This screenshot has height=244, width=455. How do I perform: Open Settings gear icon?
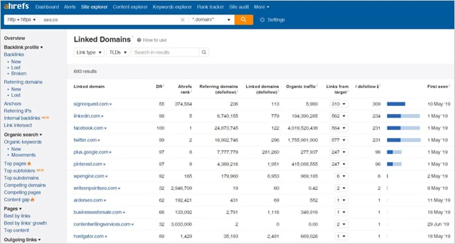click(x=262, y=20)
